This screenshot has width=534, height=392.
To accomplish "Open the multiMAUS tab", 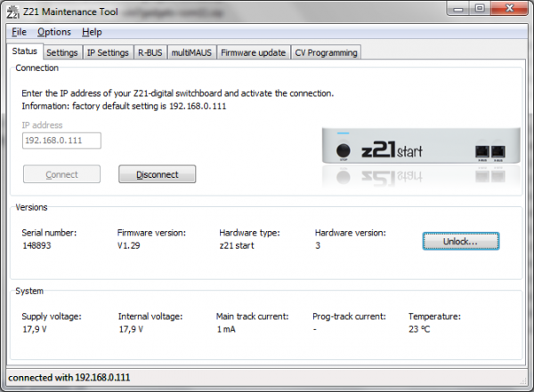I will tap(191, 52).
